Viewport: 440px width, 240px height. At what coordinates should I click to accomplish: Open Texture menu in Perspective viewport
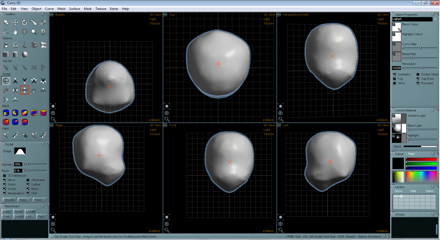pyautogui.click(x=382, y=23)
